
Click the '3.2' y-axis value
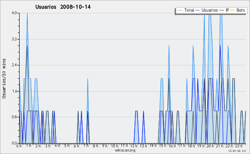click(14, 39)
